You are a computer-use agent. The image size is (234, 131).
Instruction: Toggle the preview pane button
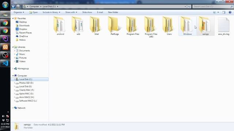[224, 12]
